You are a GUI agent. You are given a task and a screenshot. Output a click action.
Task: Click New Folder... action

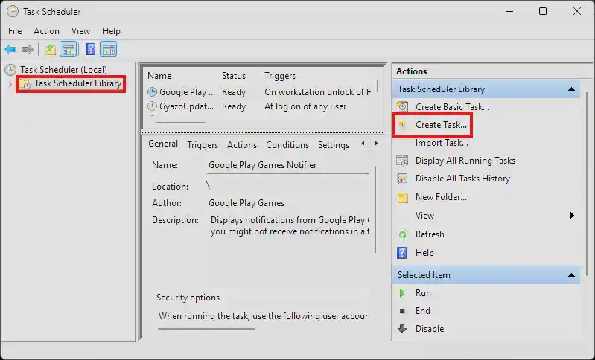point(441,197)
